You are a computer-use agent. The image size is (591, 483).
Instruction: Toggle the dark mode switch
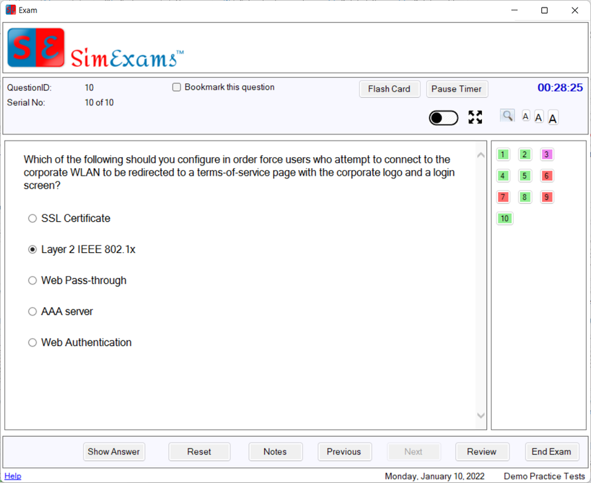point(443,118)
